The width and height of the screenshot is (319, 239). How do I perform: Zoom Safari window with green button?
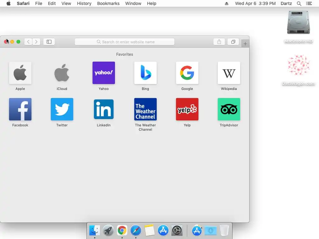pyautogui.click(x=18, y=42)
